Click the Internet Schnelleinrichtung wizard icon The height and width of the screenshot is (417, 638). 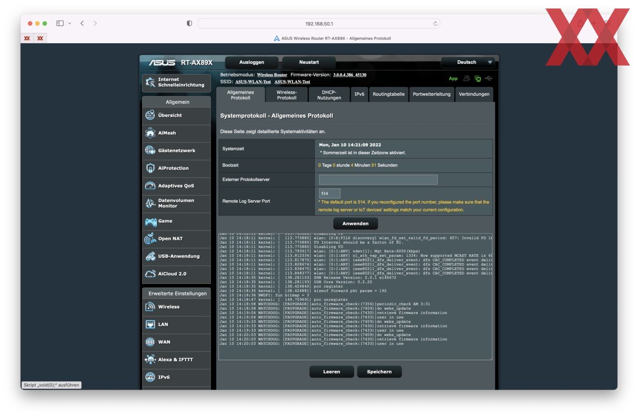pyautogui.click(x=150, y=82)
